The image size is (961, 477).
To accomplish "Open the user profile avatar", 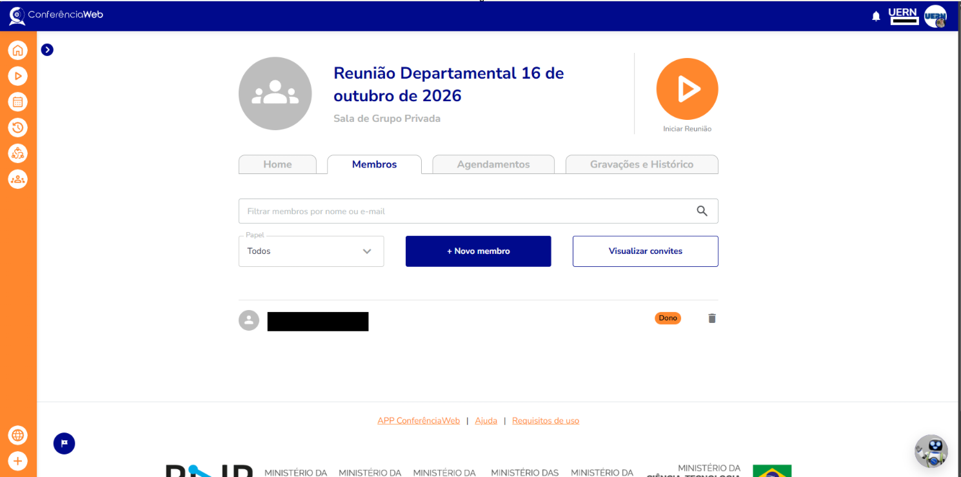I will point(935,16).
